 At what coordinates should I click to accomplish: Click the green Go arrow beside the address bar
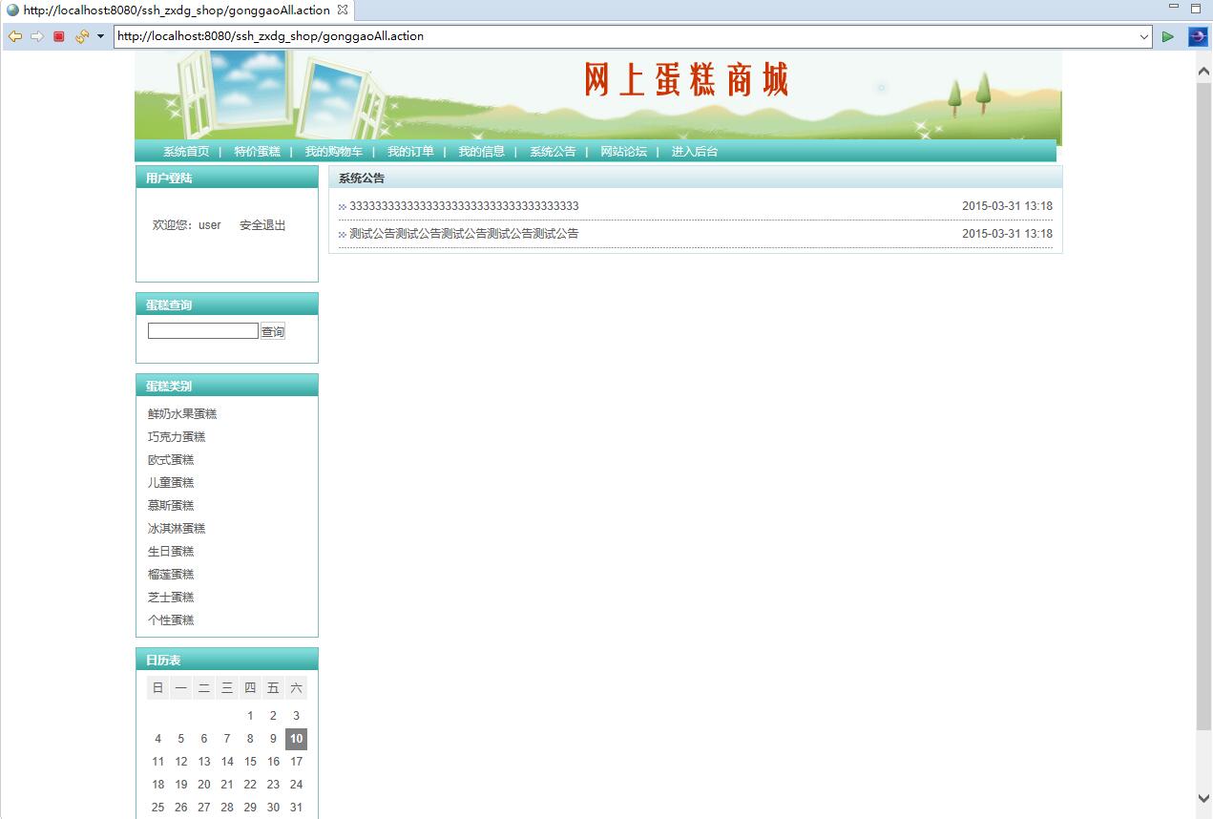pos(1168,36)
